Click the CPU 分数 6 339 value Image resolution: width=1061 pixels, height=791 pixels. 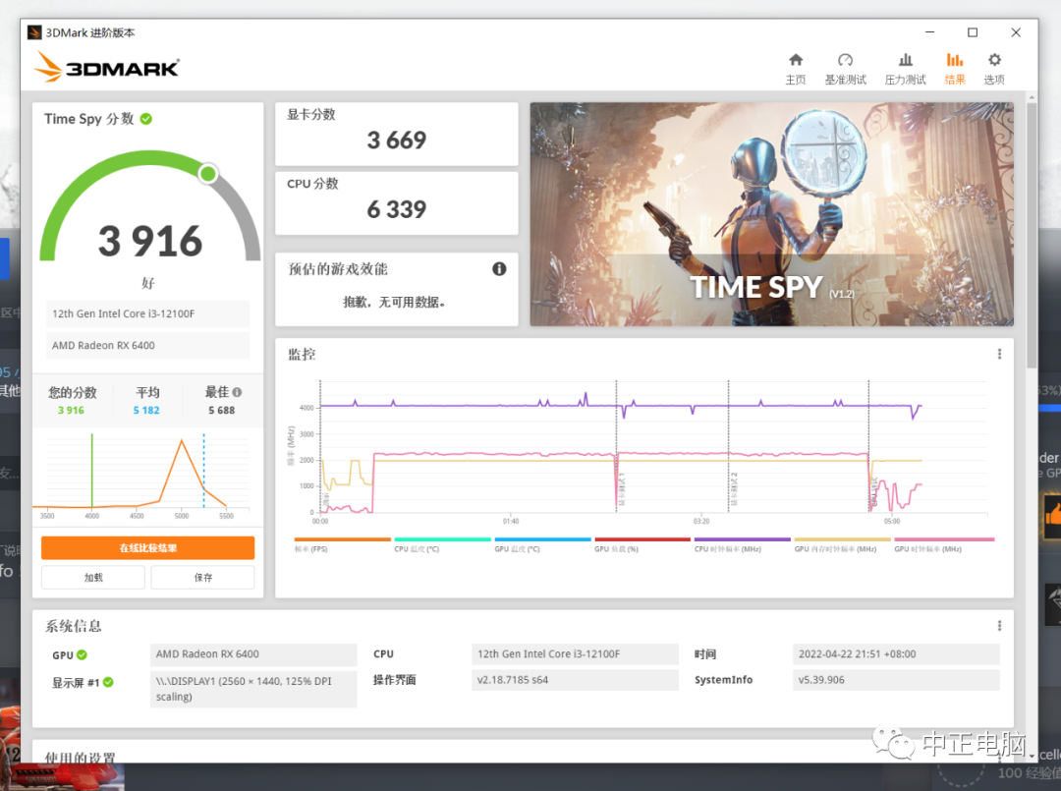(397, 209)
